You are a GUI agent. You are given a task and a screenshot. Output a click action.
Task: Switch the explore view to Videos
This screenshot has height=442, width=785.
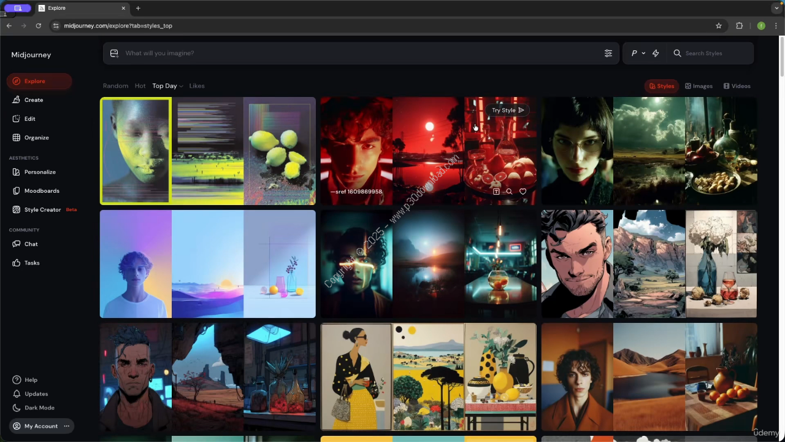coord(737,86)
